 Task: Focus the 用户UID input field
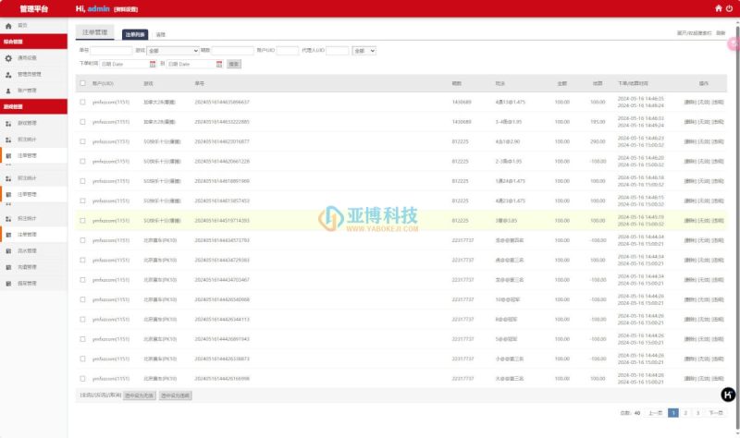click(x=288, y=51)
